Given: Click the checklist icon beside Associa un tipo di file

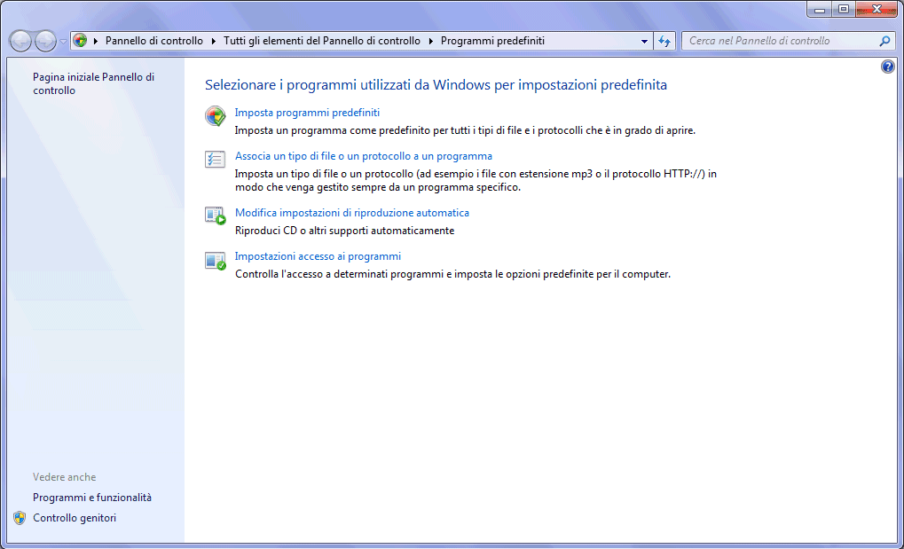Looking at the screenshot, I should tap(216, 159).
